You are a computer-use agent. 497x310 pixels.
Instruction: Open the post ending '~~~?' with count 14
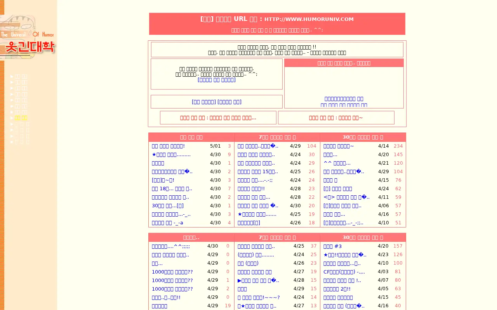259,297
